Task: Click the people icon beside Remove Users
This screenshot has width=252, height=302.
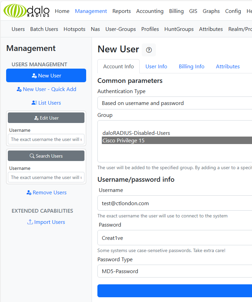Action: (x=29, y=192)
